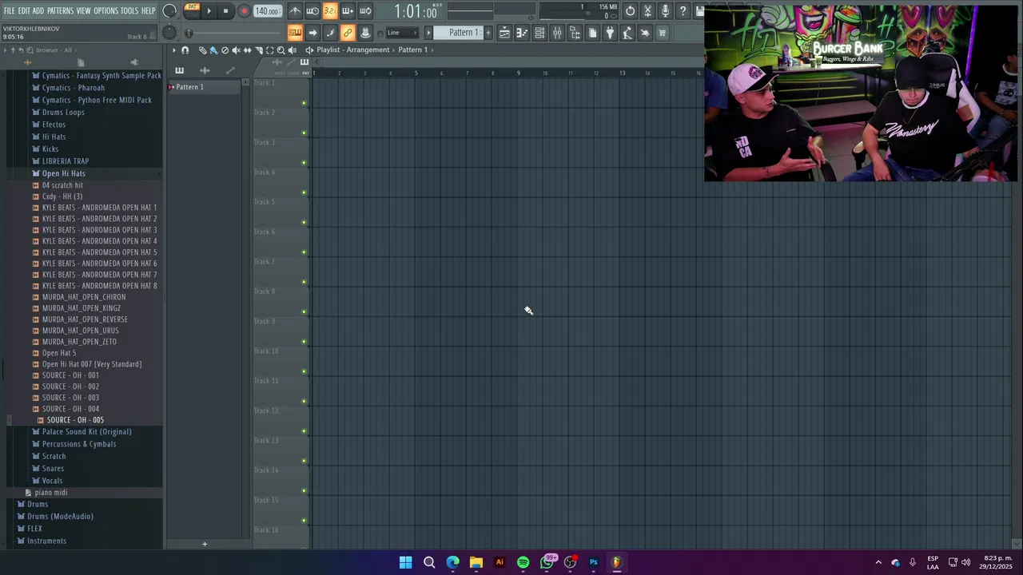Click the 140.000 tempo field
Image resolution: width=1023 pixels, height=575 pixels.
click(x=267, y=11)
